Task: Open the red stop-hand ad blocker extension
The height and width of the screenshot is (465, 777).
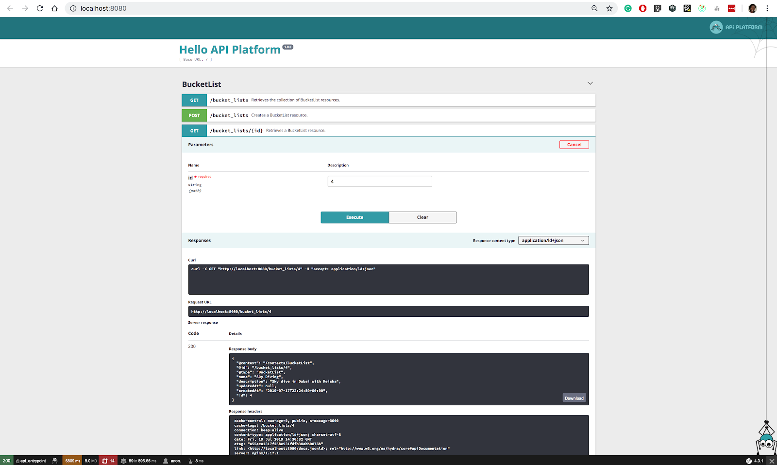Action: (643, 8)
